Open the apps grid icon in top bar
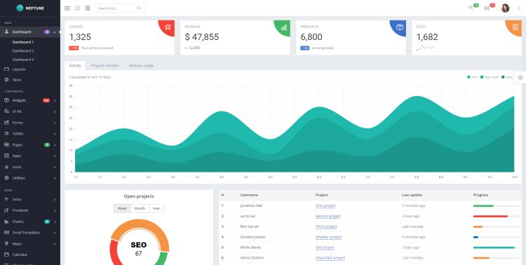Image resolution: width=526 pixels, height=265 pixels. [x=88, y=8]
